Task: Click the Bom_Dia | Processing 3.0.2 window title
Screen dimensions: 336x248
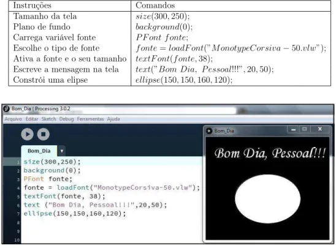Action: 40,109
